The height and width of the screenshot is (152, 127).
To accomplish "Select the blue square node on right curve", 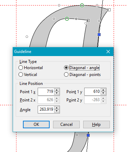I will coord(99,34).
